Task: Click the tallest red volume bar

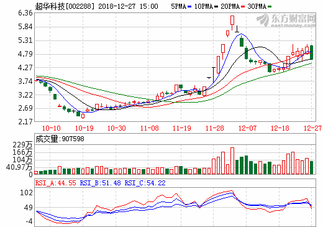Action: [232, 160]
